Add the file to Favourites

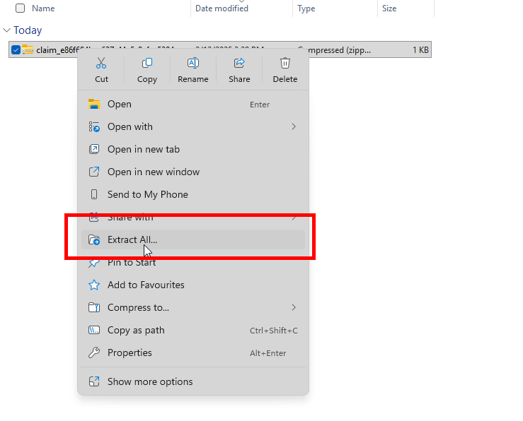point(146,285)
